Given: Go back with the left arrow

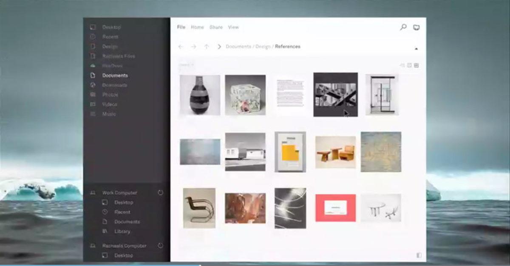Looking at the screenshot, I should [x=181, y=47].
